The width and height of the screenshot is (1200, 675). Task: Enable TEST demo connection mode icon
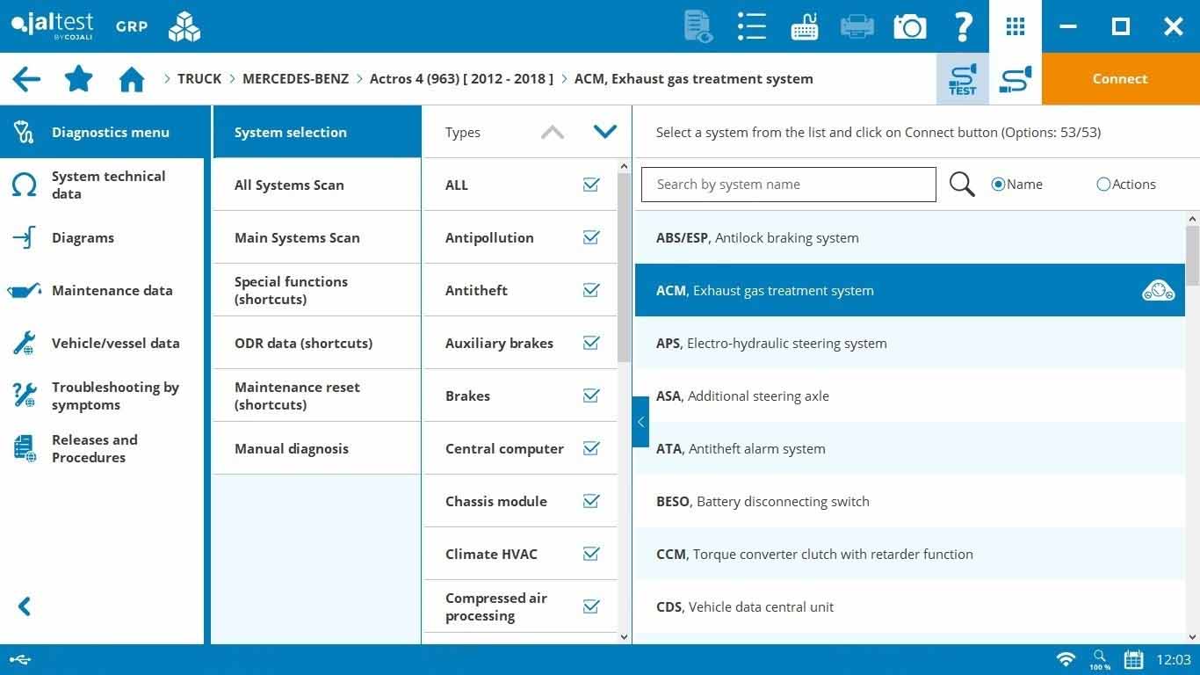pos(963,79)
